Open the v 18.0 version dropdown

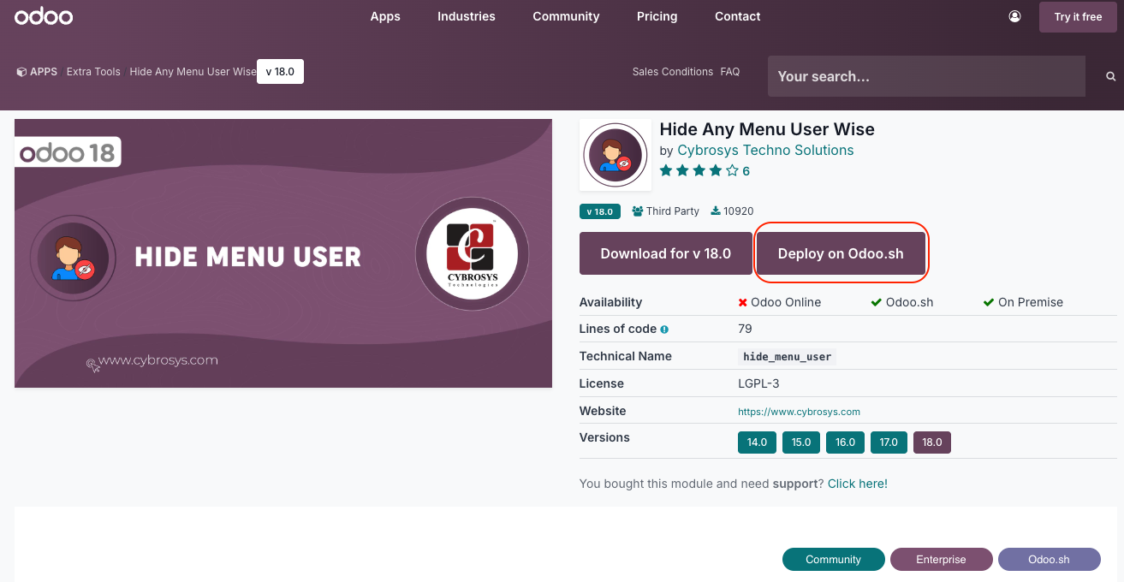pos(280,72)
